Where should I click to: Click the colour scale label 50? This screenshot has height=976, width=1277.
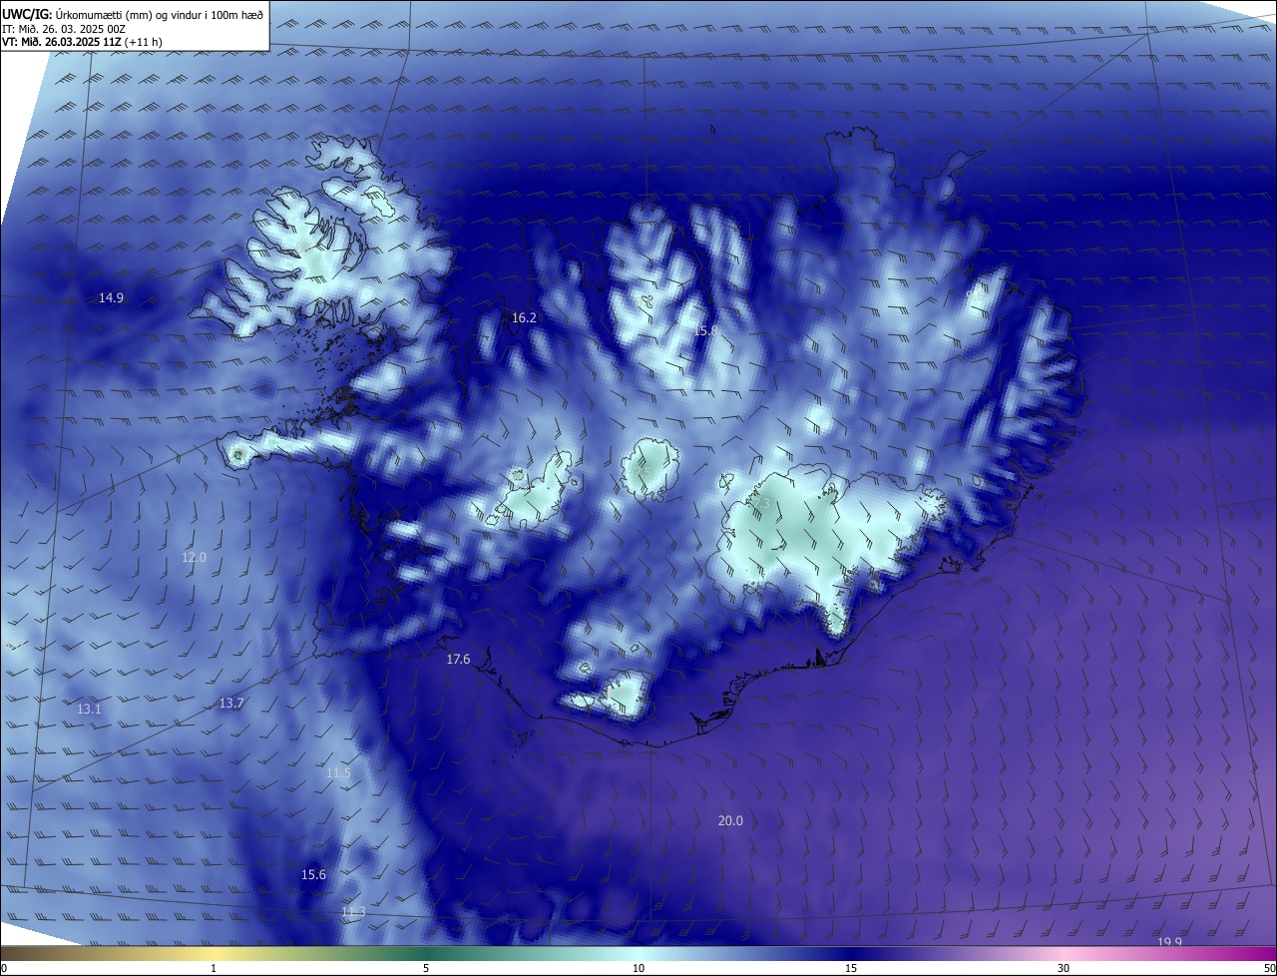click(x=1269, y=968)
